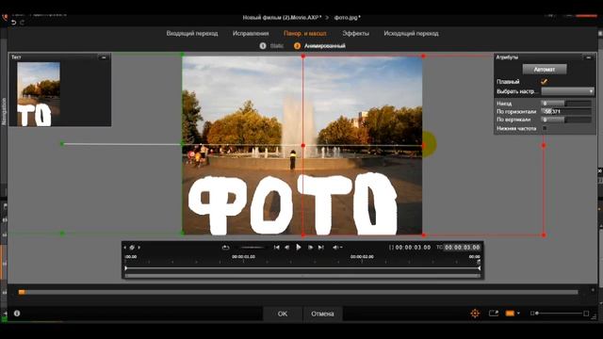
Task: Go to previous keyframe arrow
Action: 125,248
